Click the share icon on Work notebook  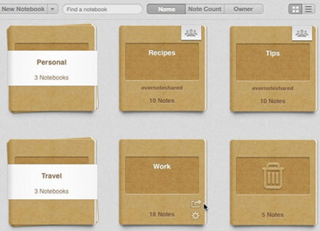(x=196, y=204)
